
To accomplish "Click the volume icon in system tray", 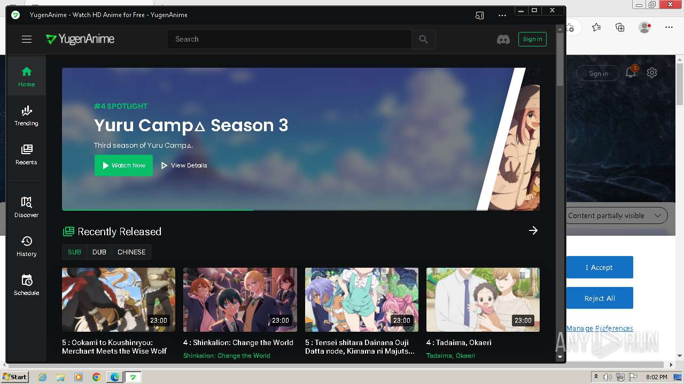I will [x=607, y=377].
